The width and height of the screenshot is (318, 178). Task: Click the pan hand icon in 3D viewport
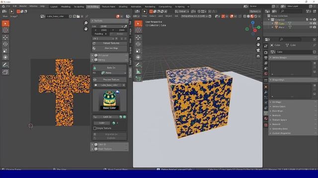click(258, 44)
